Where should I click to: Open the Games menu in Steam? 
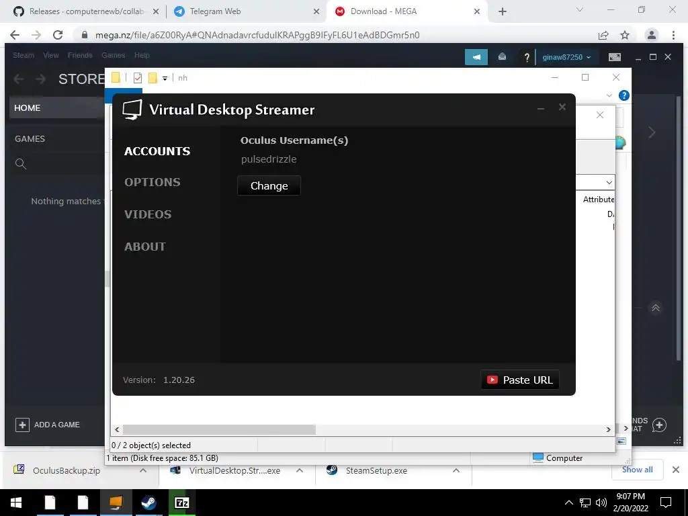click(x=113, y=55)
